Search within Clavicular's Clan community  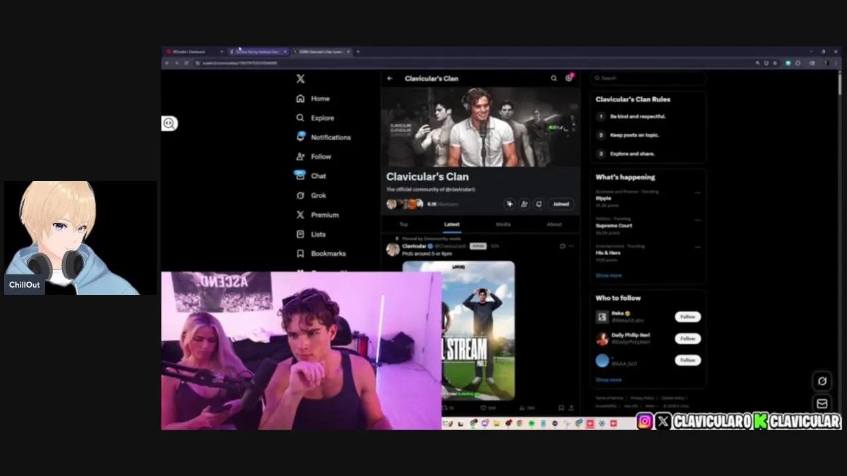point(554,78)
